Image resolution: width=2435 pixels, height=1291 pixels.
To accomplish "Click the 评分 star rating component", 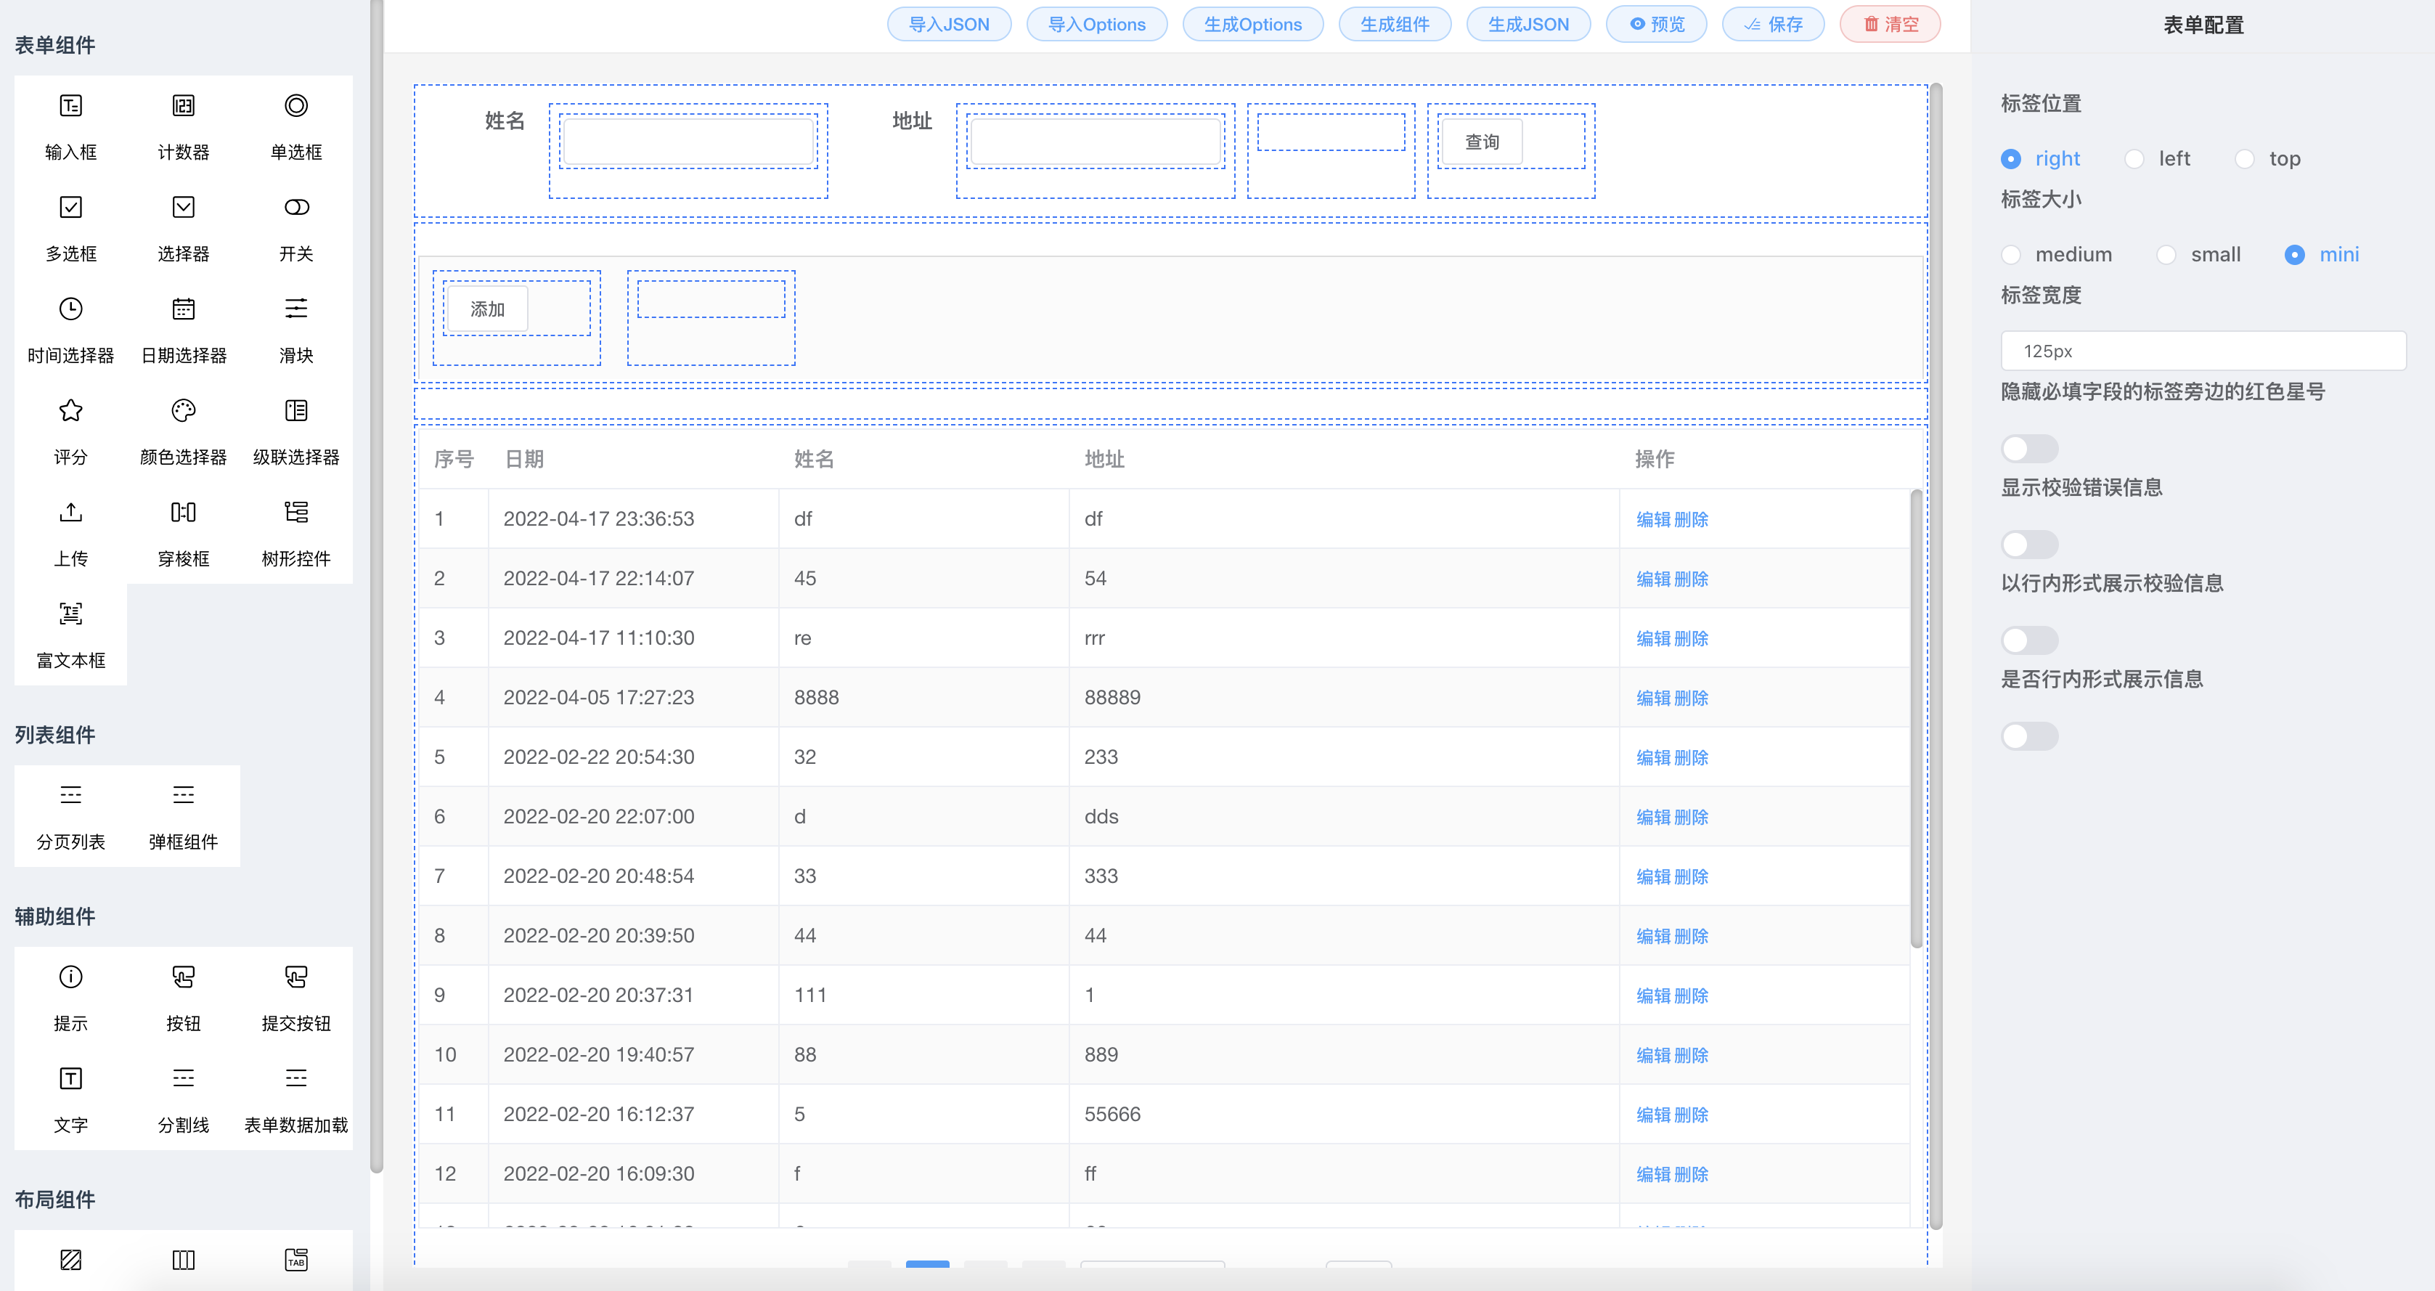I will coord(71,411).
